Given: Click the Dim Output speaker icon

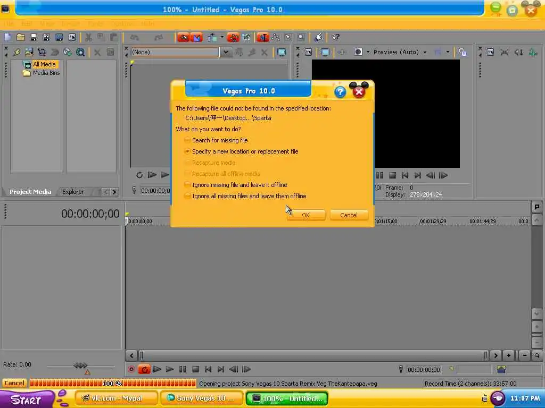Looking at the screenshot, I should pyautogui.click(x=518, y=52).
